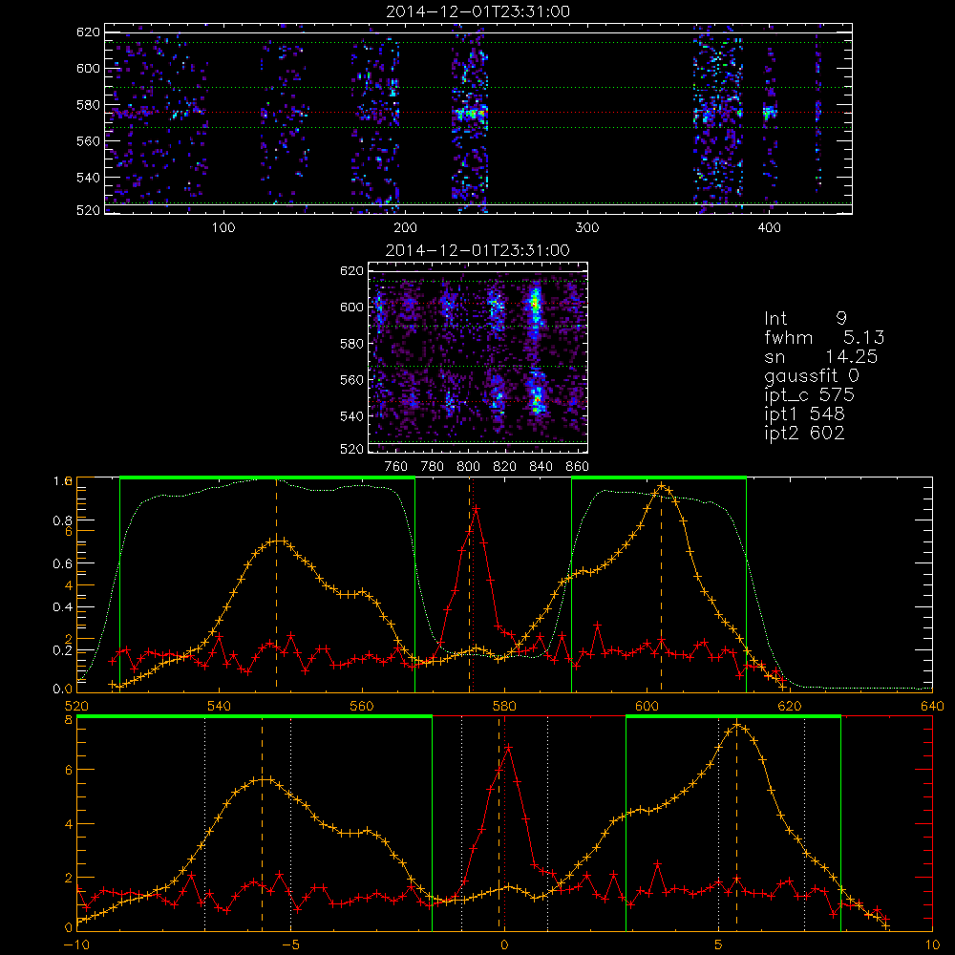
Task: Click x-axis label 800 on middle image
Action: click(468, 467)
